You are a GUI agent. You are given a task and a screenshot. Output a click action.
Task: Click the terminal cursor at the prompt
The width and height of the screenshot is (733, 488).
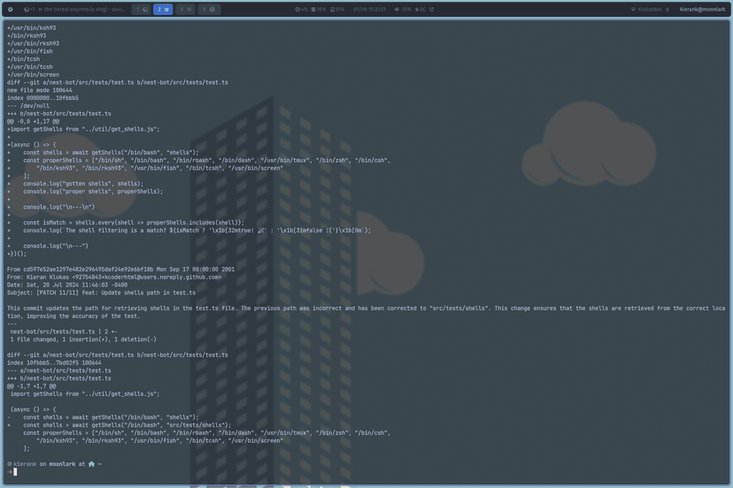tap(15, 472)
